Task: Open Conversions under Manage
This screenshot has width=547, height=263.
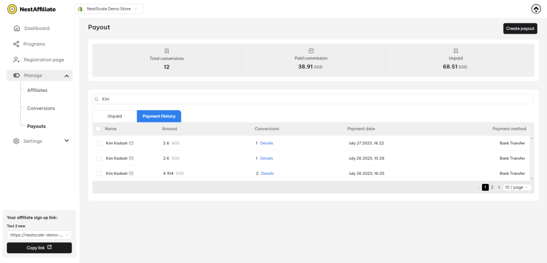Action: (41, 109)
